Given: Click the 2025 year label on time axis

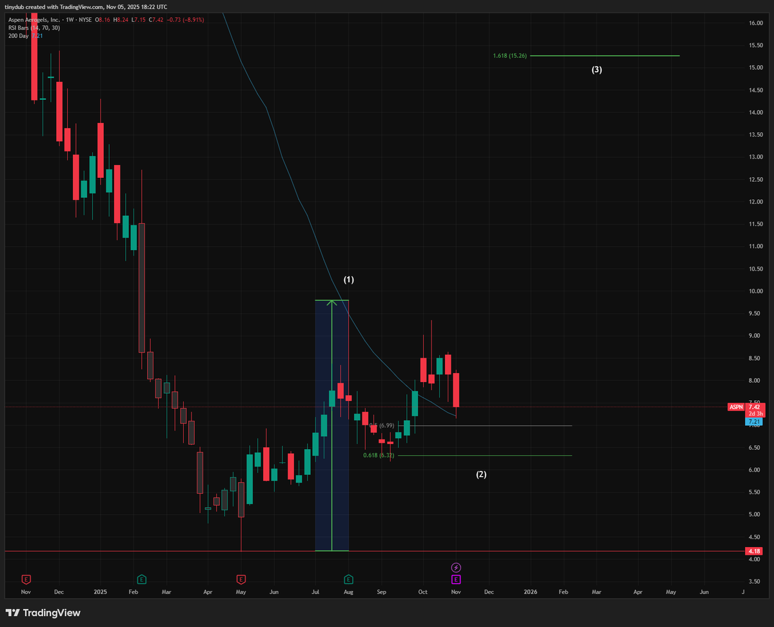Looking at the screenshot, I should click(100, 591).
